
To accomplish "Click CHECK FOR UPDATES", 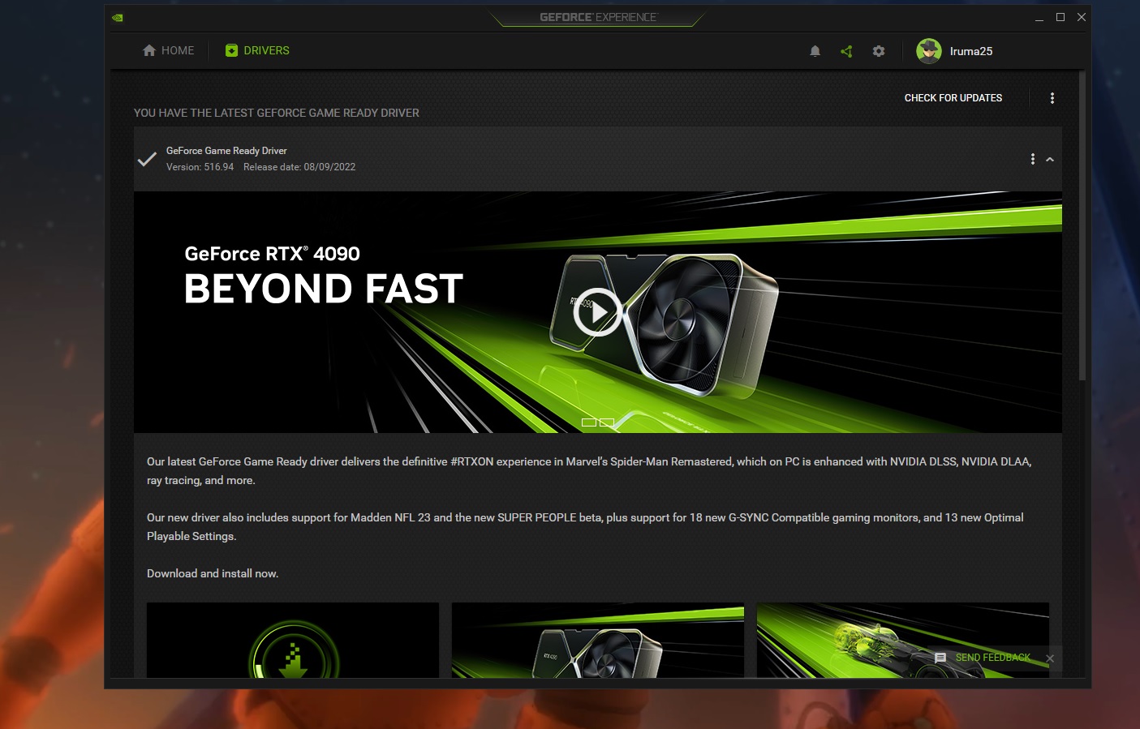I will (953, 98).
